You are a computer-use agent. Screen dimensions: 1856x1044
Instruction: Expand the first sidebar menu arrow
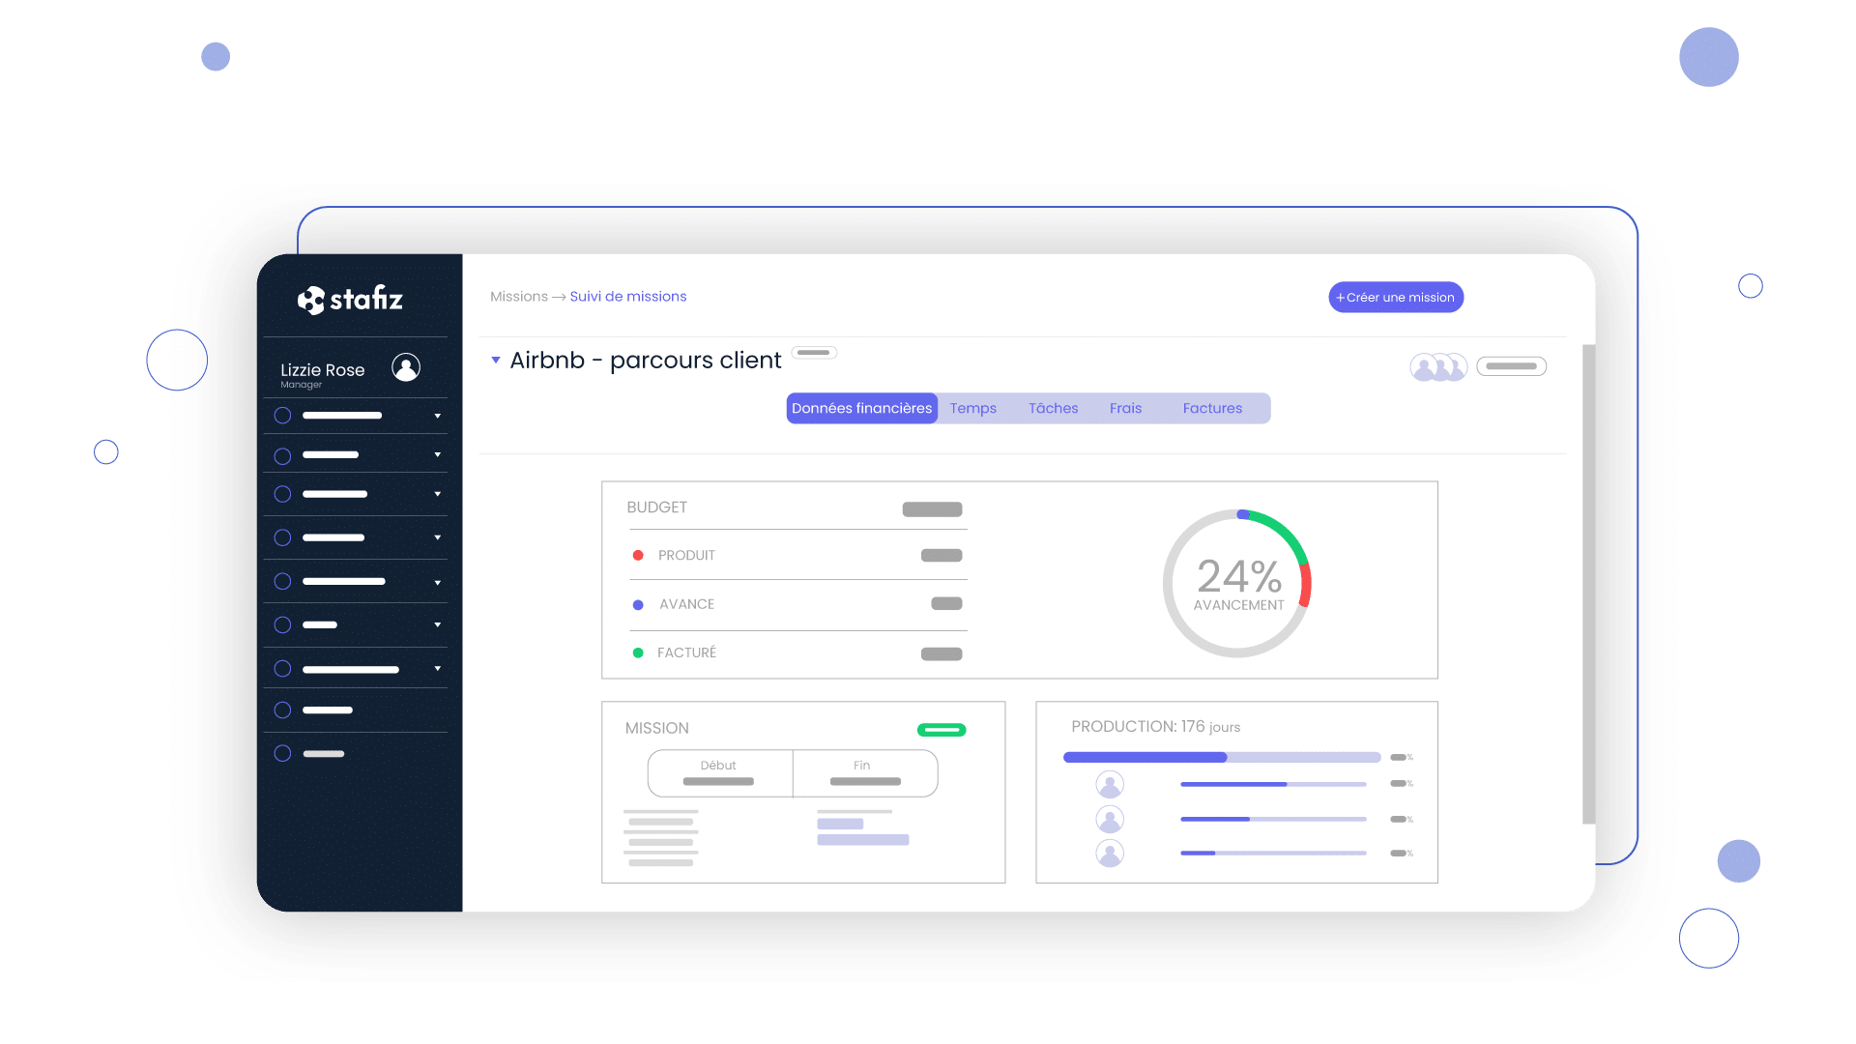tap(438, 417)
